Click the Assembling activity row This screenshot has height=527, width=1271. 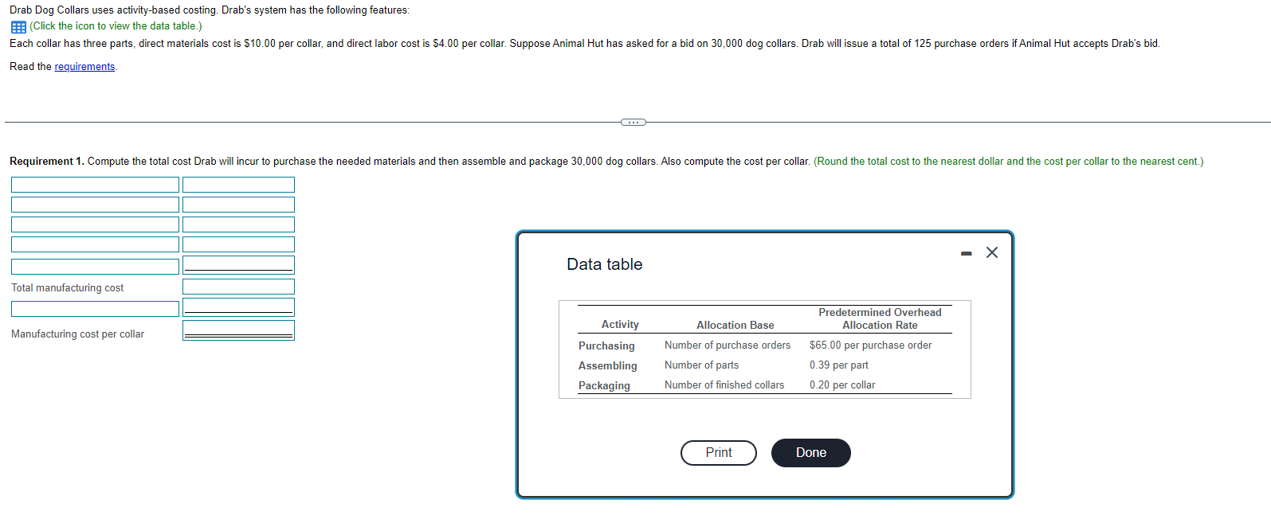tap(608, 365)
